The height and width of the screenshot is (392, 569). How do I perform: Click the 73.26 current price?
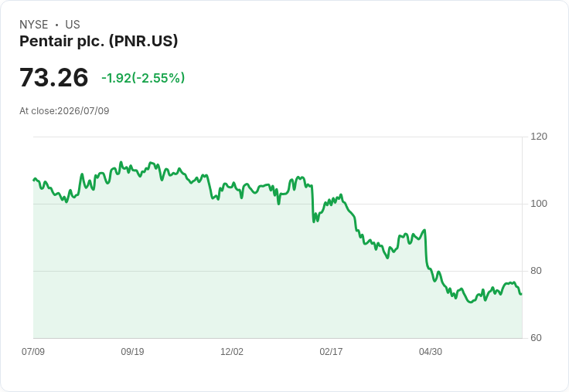pos(53,77)
